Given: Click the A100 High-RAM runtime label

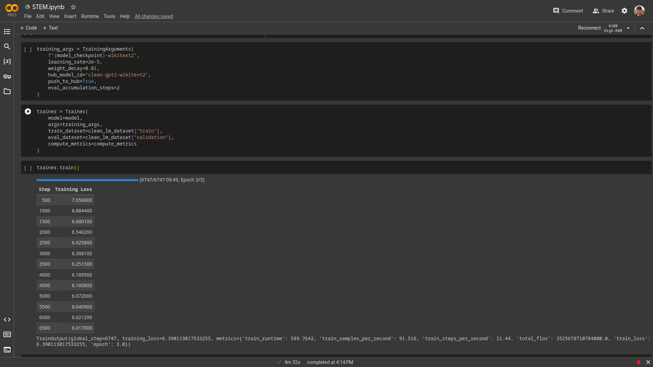Looking at the screenshot, I should coord(613,28).
